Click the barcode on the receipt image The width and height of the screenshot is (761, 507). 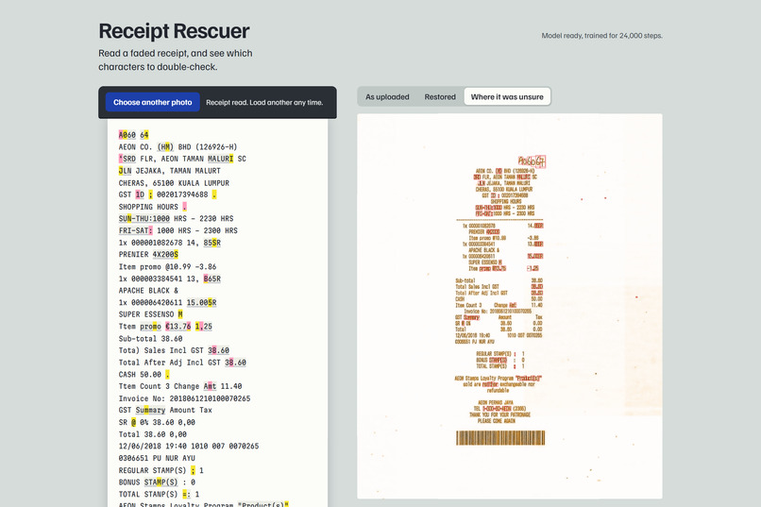point(500,438)
